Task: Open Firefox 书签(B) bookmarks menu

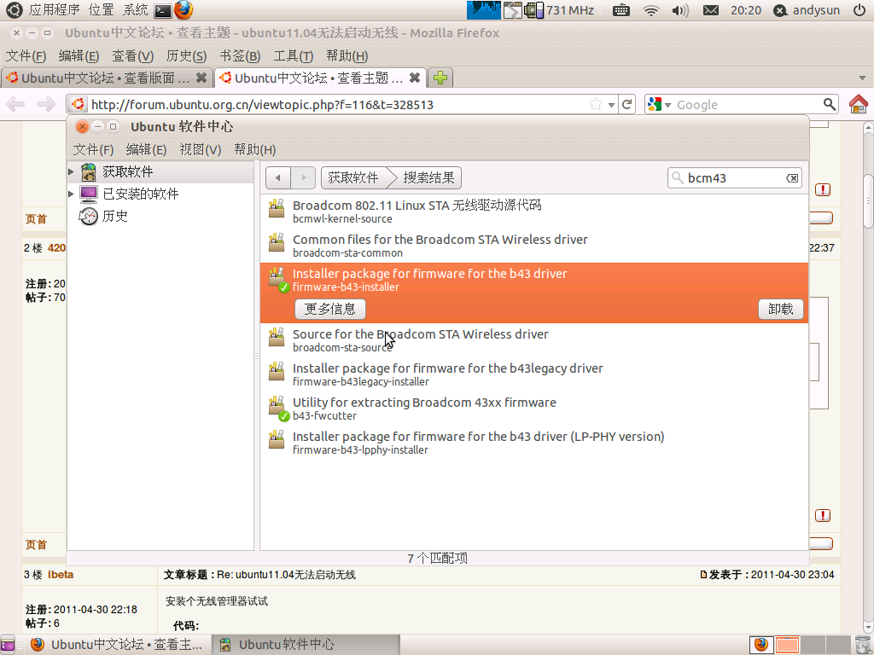Action: click(240, 56)
